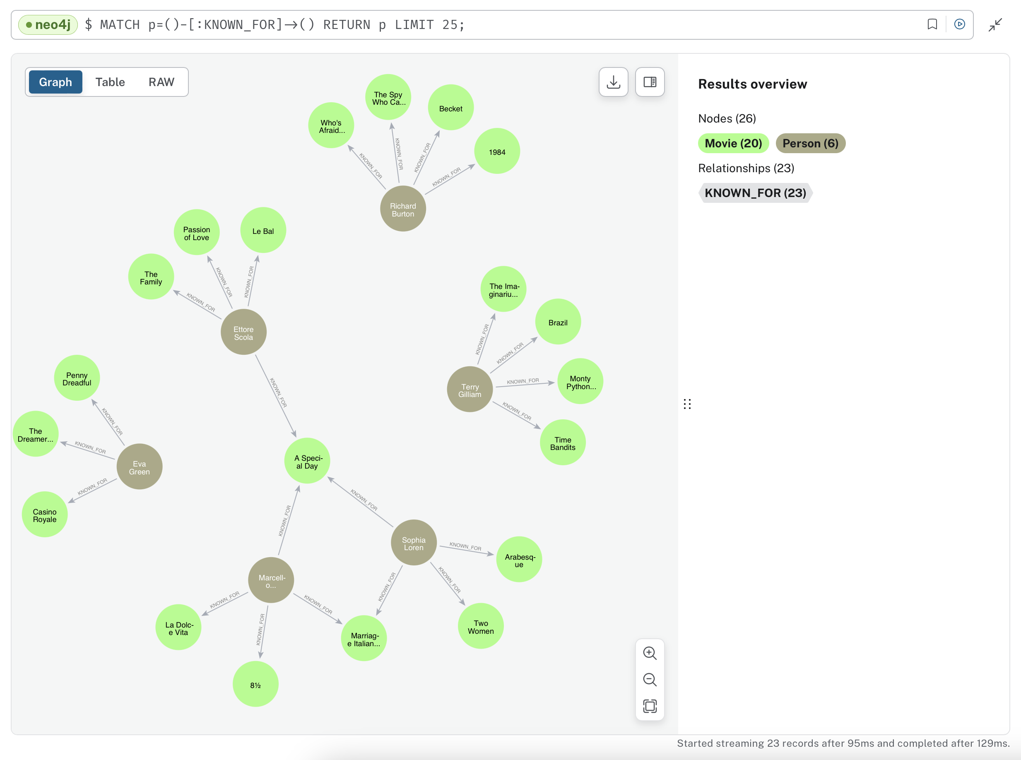Screen dimensions: 1021x760
Task: Click the KNOWN_FOR (23) relationship badge
Action: [755, 193]
